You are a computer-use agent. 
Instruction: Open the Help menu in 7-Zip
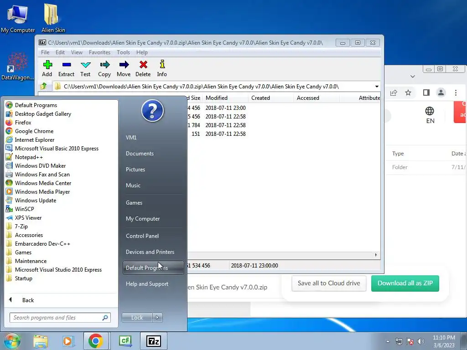pos(142,52)
